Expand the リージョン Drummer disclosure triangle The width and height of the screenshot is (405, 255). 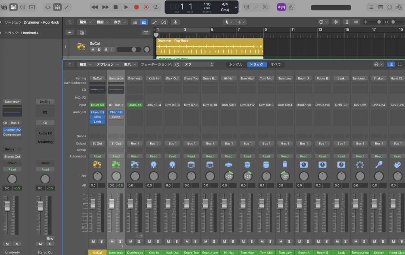click(1, 22)
